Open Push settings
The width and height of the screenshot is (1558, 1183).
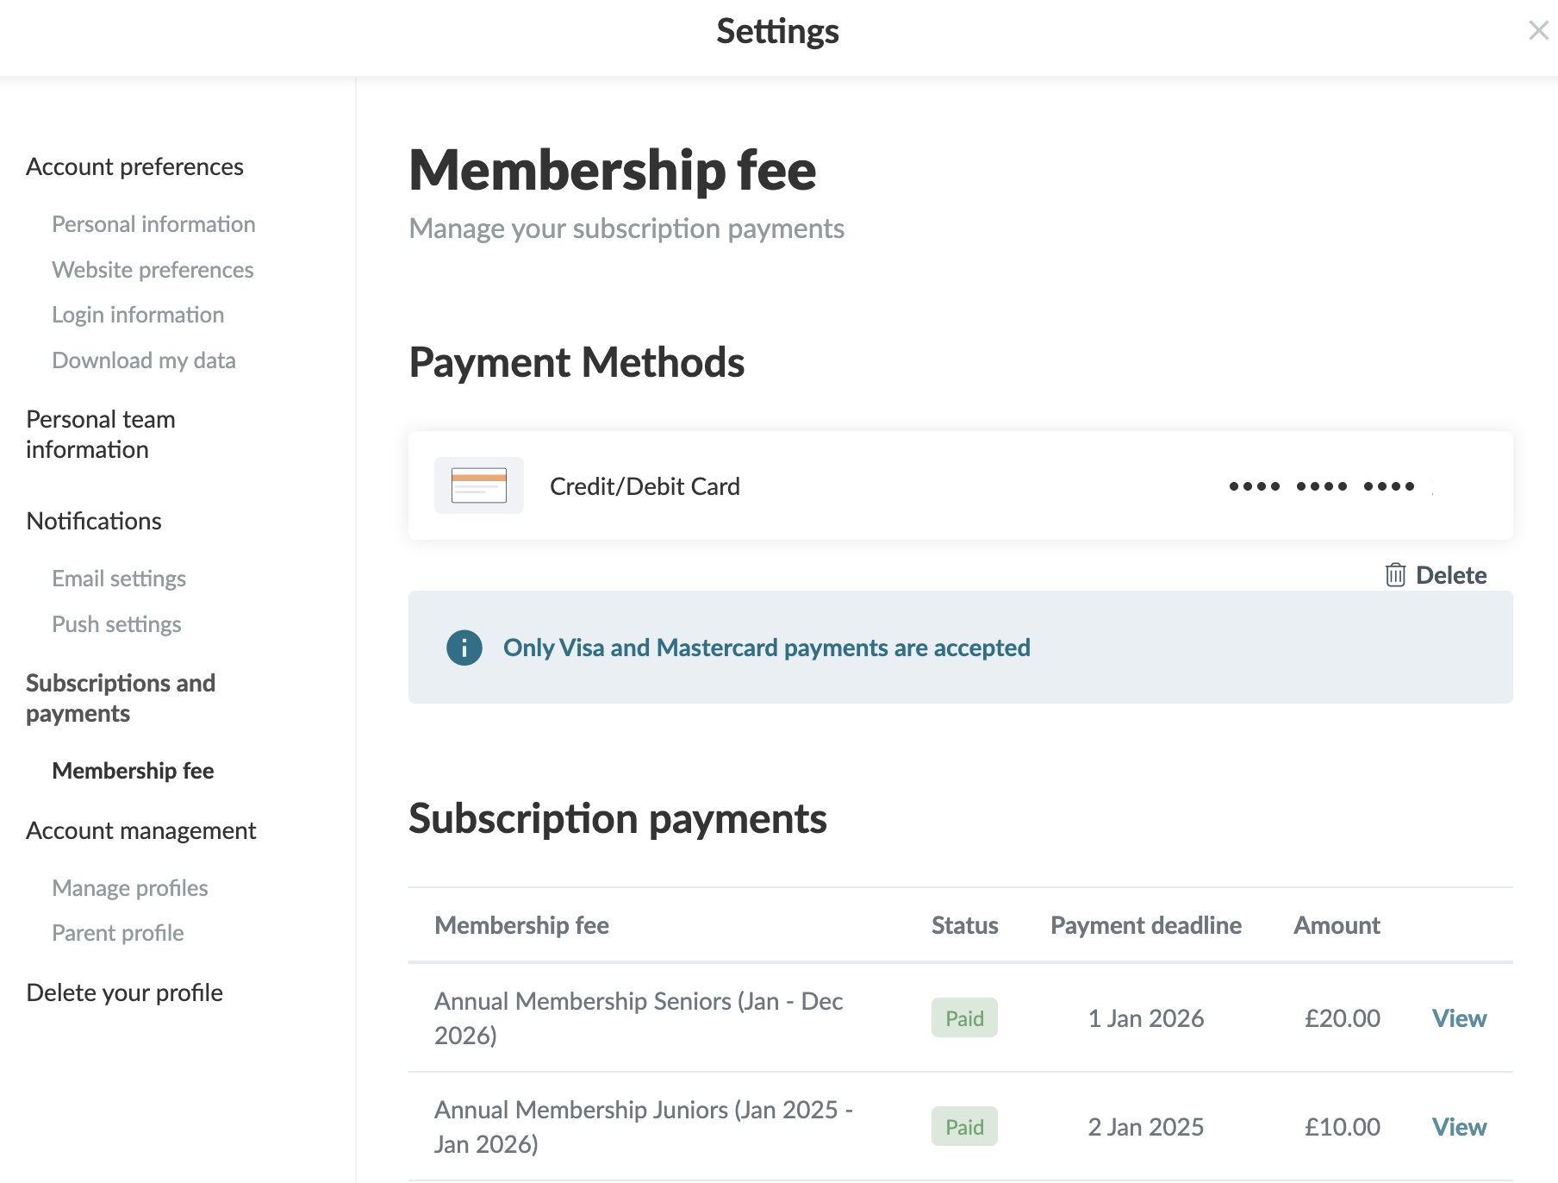point(116,624)
